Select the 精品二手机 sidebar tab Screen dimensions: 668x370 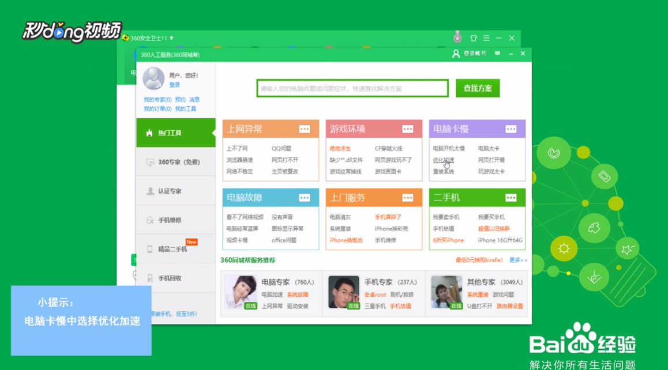tap(176, 248)
